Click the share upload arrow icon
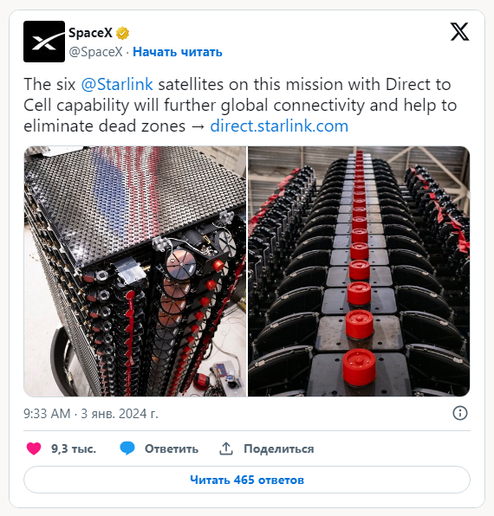 [x=226, y=448]
